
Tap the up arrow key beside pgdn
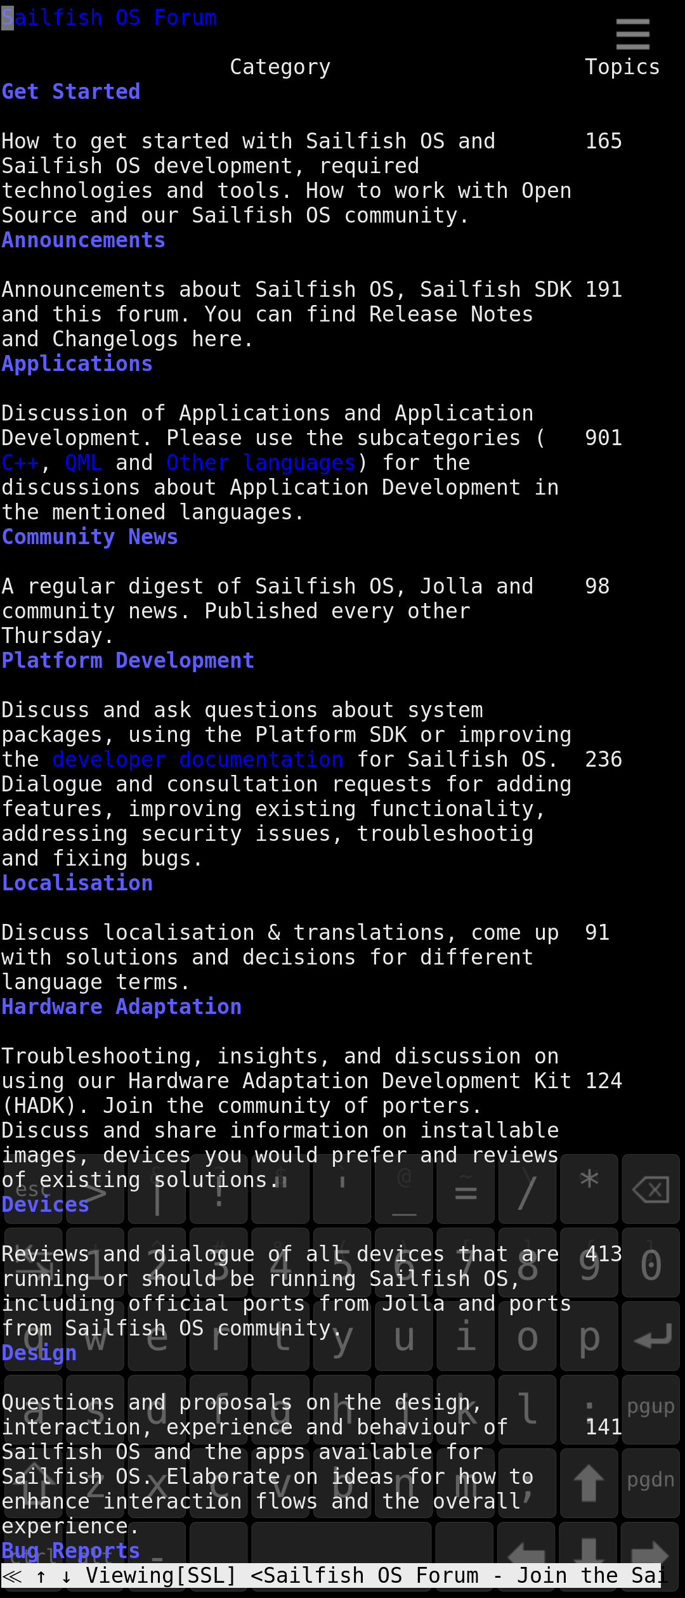tap(589, 1483)
